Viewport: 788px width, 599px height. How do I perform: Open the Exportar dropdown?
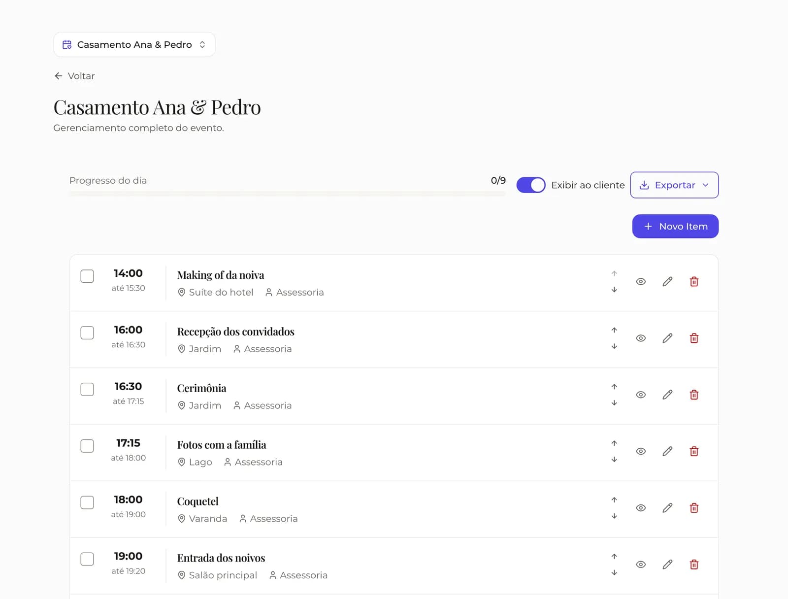tap(674, 185)
